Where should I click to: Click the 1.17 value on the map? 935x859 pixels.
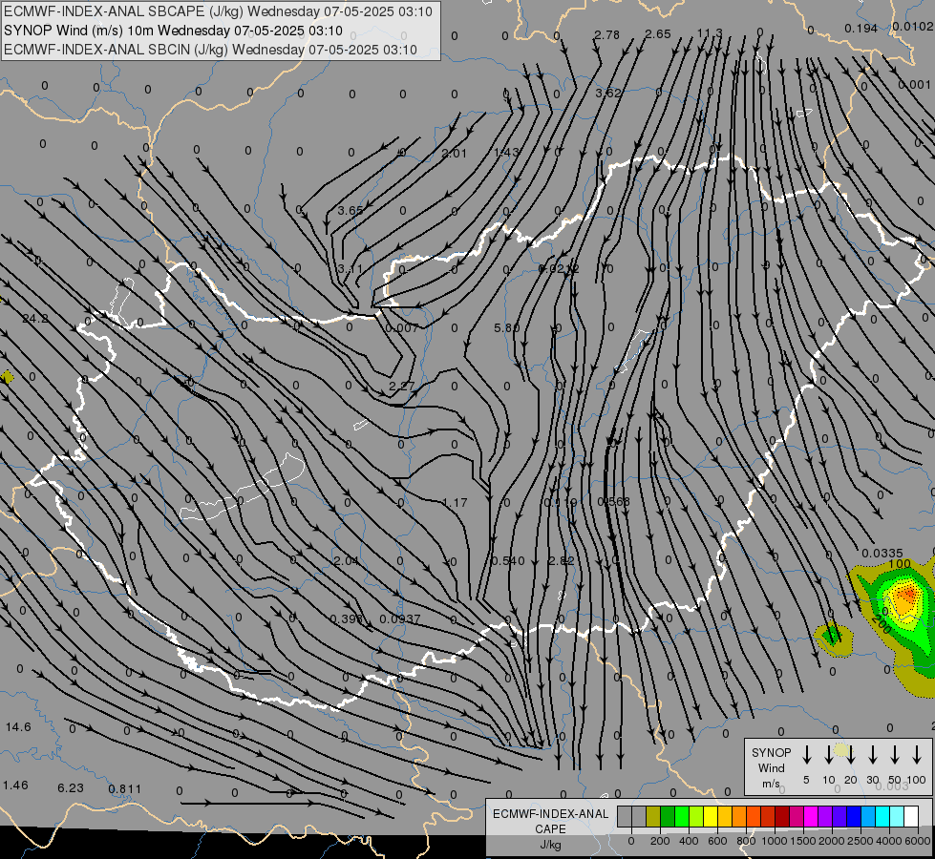[x=455, y=503]
